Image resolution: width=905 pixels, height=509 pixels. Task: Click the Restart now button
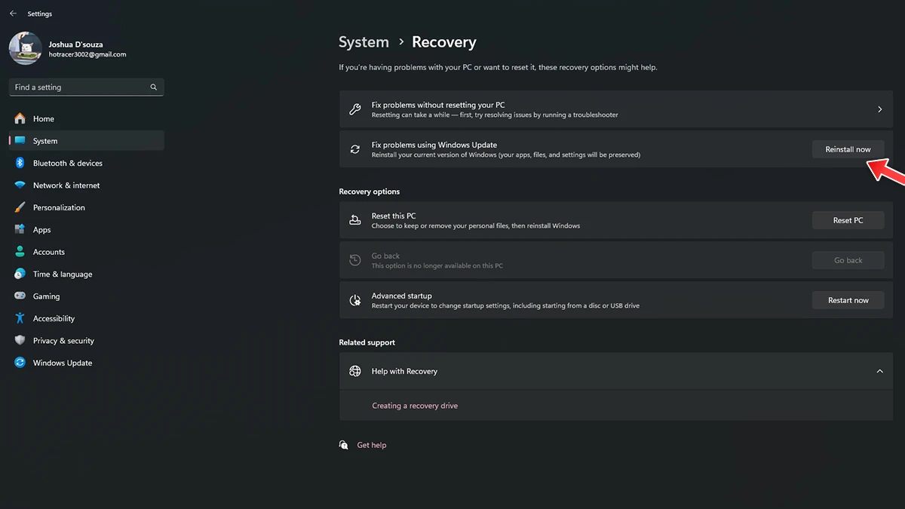848,300
